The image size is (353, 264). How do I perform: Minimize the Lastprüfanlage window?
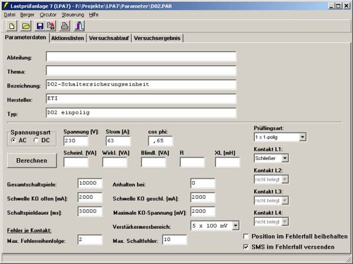click(331, 6)
